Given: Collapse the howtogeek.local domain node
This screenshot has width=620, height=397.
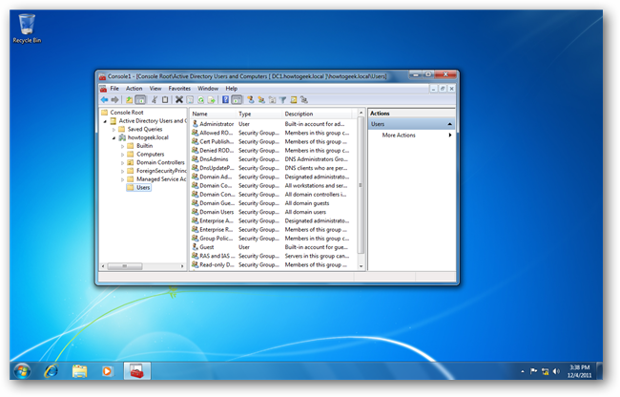Looking at the screenshot, I should [114, 137].
